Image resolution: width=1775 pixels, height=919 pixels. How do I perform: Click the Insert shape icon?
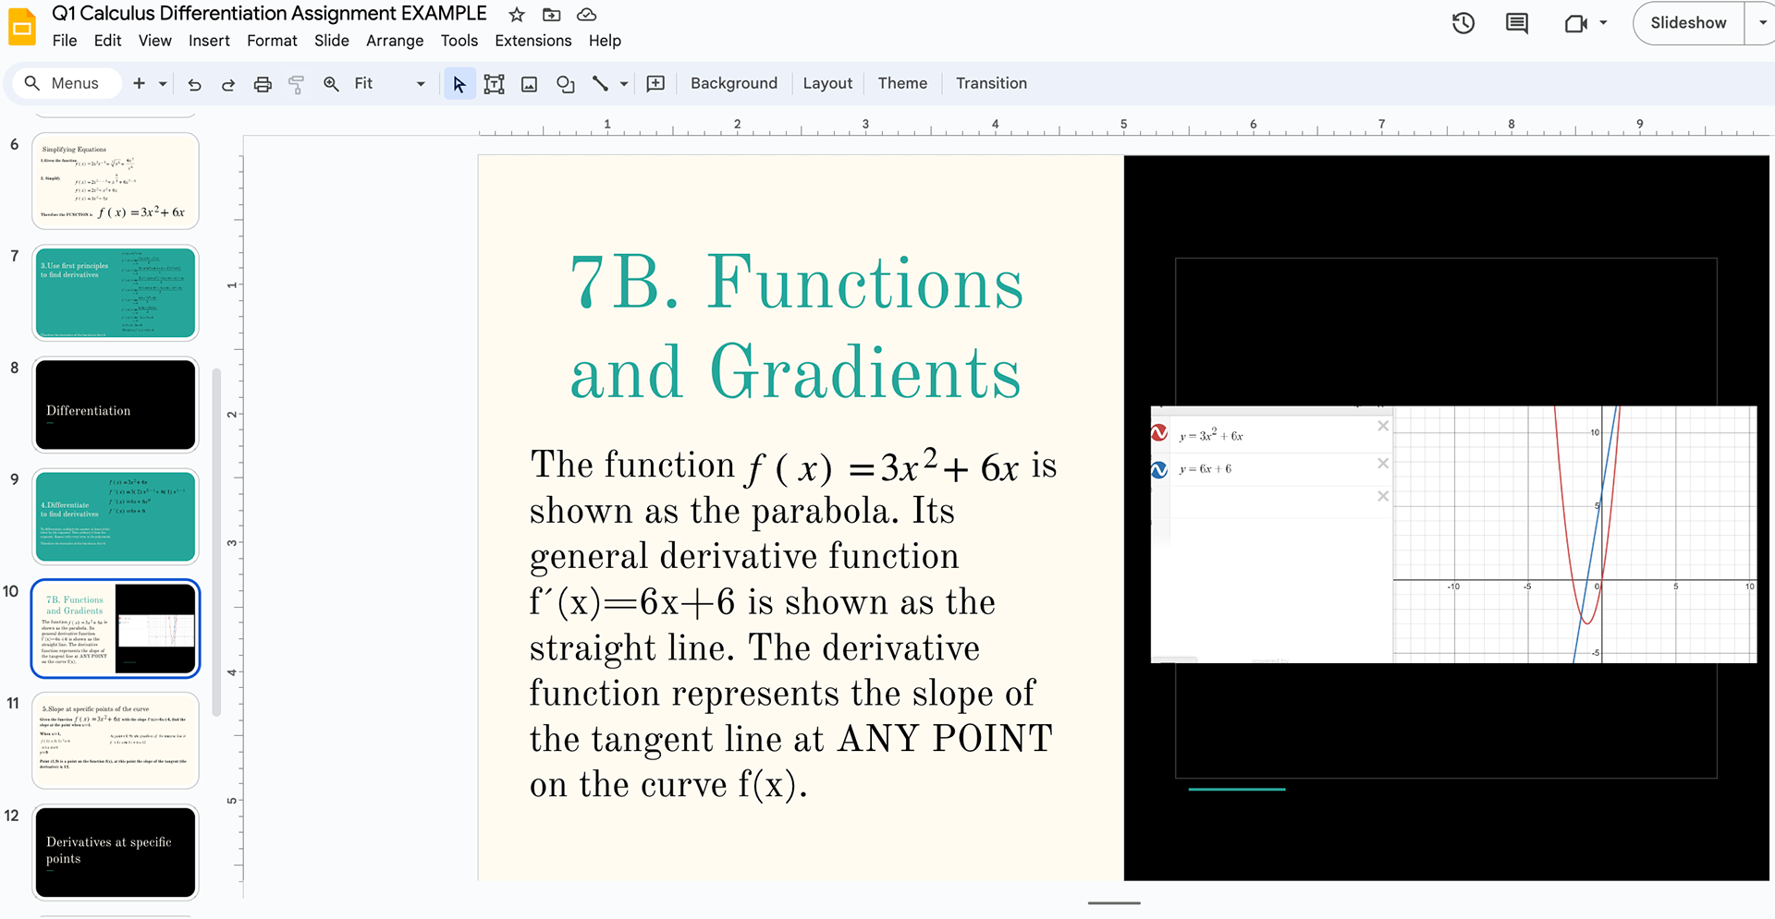tap(565, 84)
